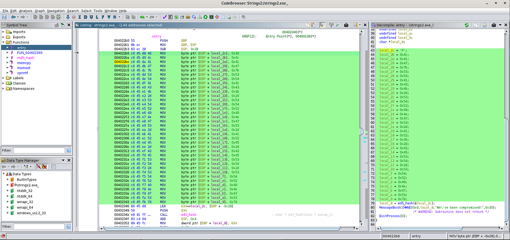The height and width of the screenshot is (240, 510).
Task: Open the Data Type Manager dropdown menu arrow
Action: [63, 160]
